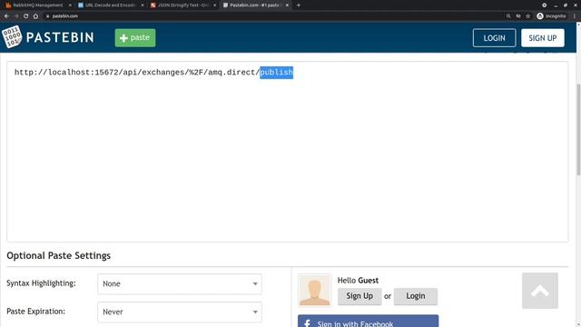Click the Hello Guest text
581x327 pixels.
coord(358,281)
